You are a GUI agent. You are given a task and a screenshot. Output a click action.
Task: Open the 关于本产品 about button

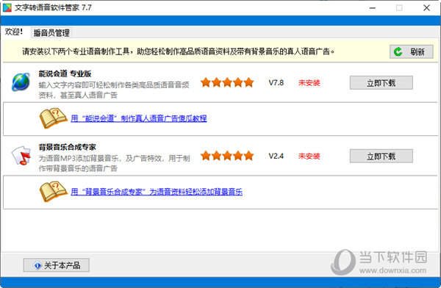(57, 265)
